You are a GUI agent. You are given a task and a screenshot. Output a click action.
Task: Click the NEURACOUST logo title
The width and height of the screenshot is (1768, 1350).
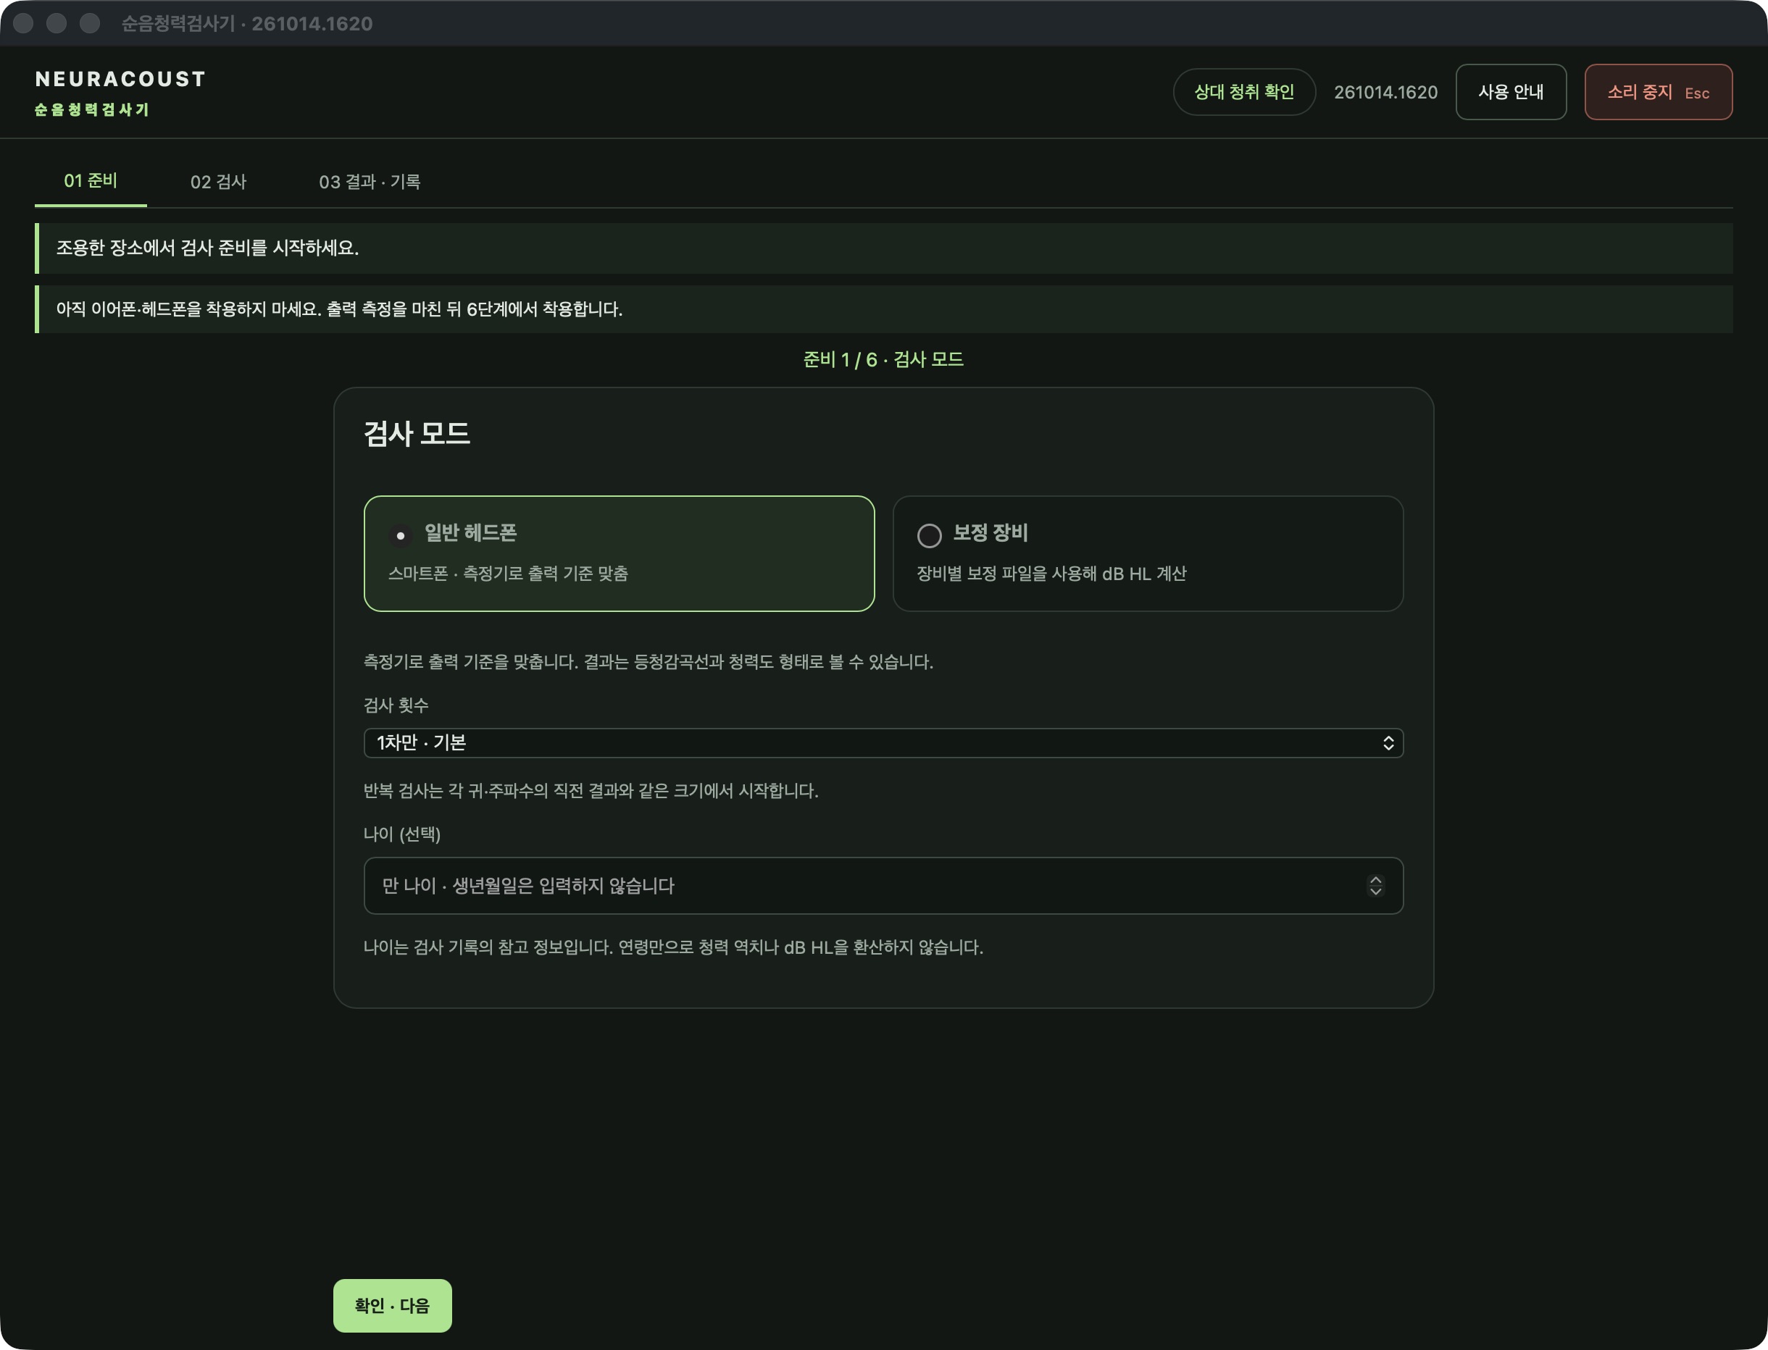pos(120,79)
